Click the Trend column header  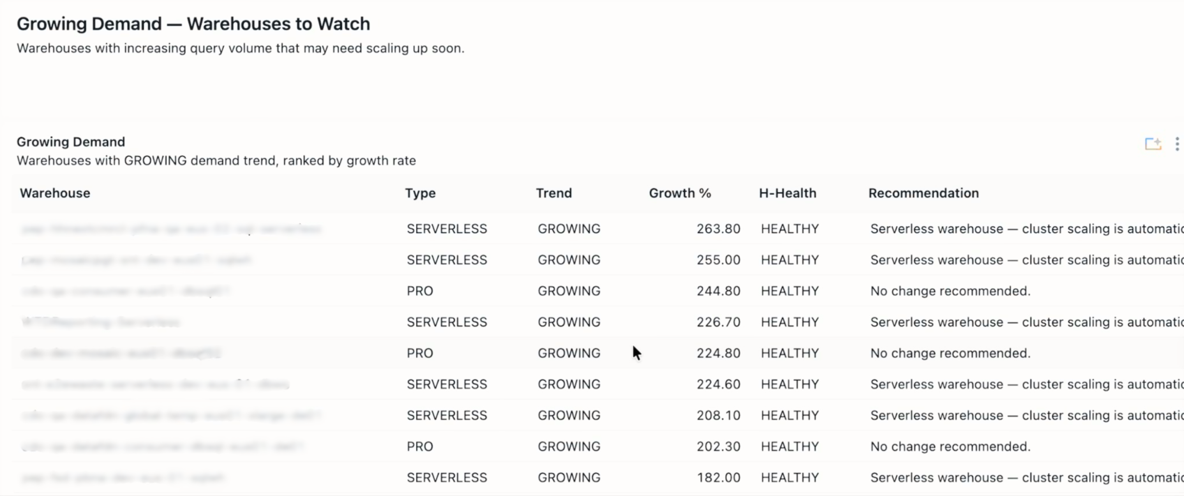(554, 193)
